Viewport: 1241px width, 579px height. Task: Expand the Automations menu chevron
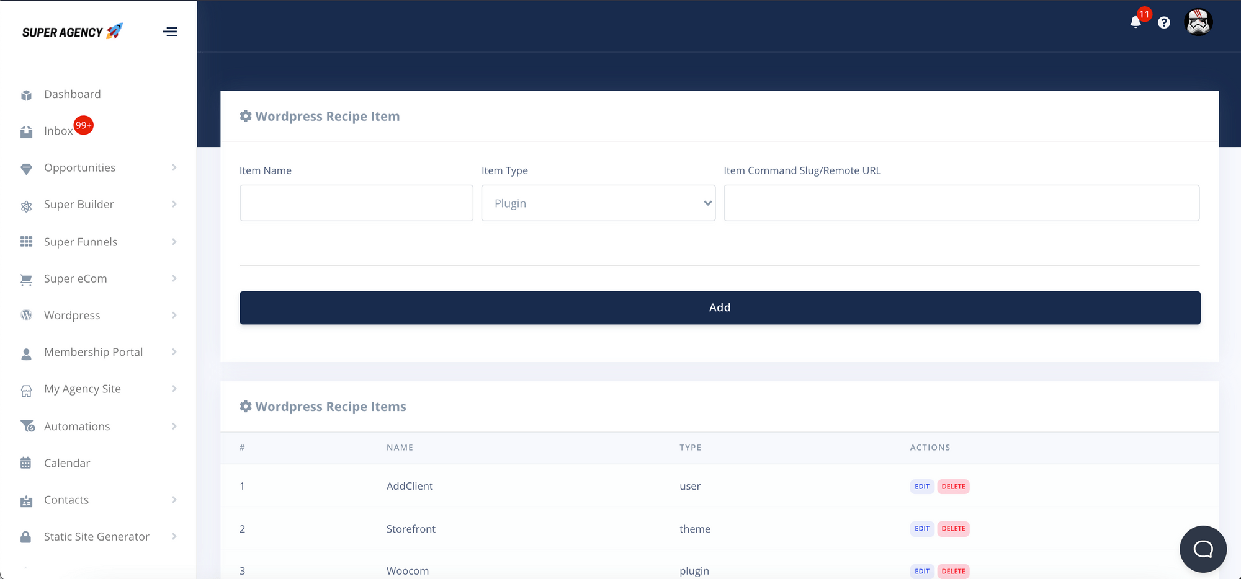(174, 427)
